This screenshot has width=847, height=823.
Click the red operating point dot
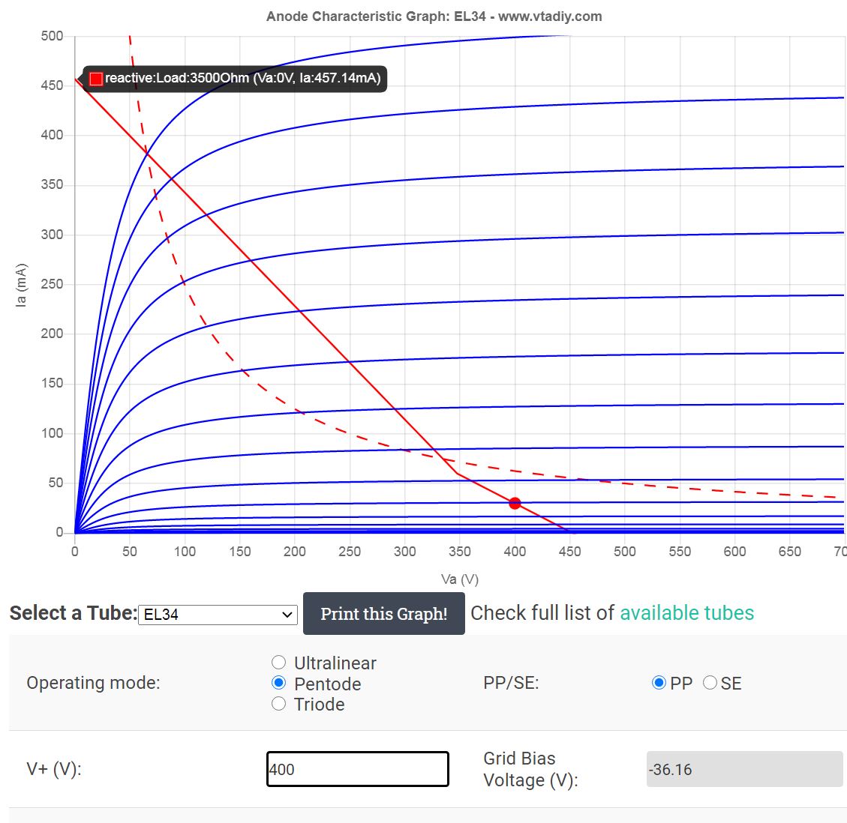click(x=515, y=503)
